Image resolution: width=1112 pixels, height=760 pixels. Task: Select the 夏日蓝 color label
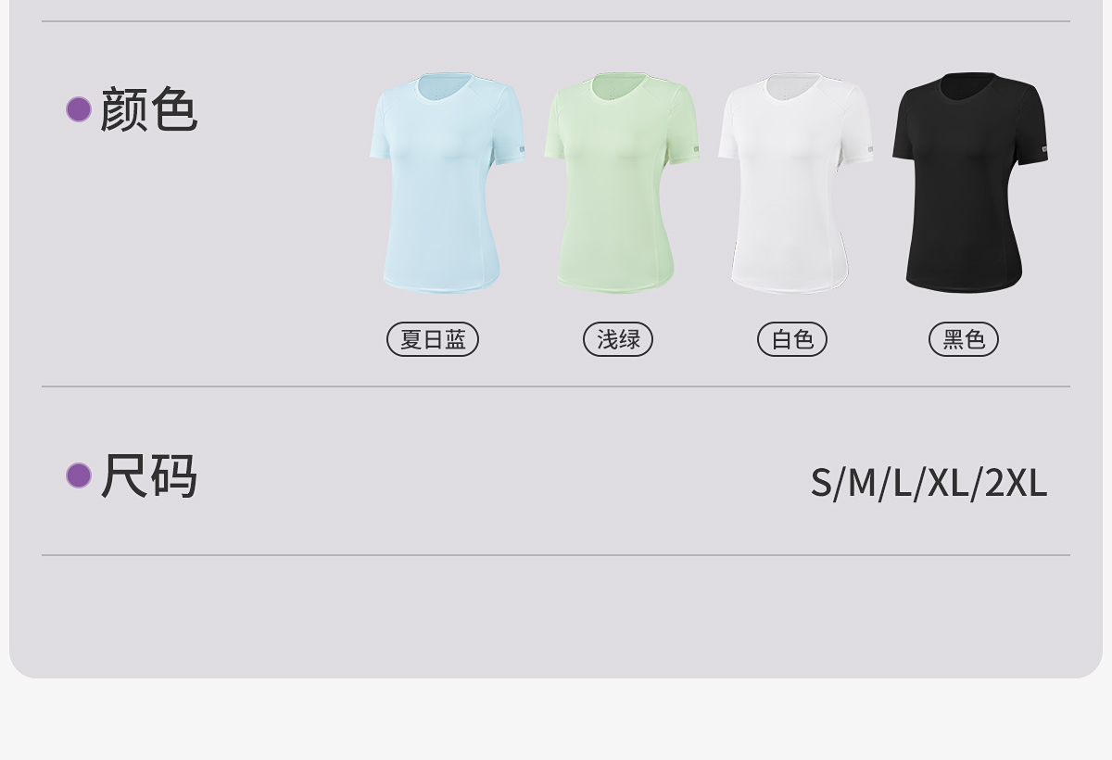point(433,339)
